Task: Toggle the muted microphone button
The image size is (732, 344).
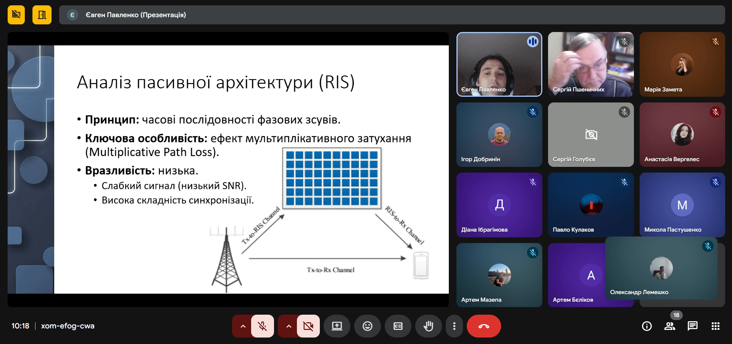Action: tap(263, 326)
